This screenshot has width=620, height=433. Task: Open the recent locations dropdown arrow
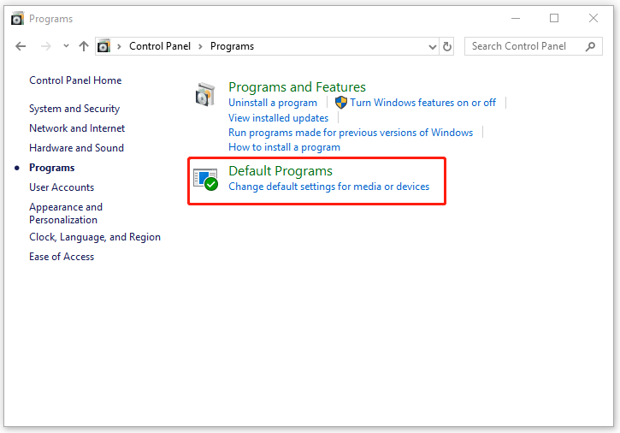66,46
